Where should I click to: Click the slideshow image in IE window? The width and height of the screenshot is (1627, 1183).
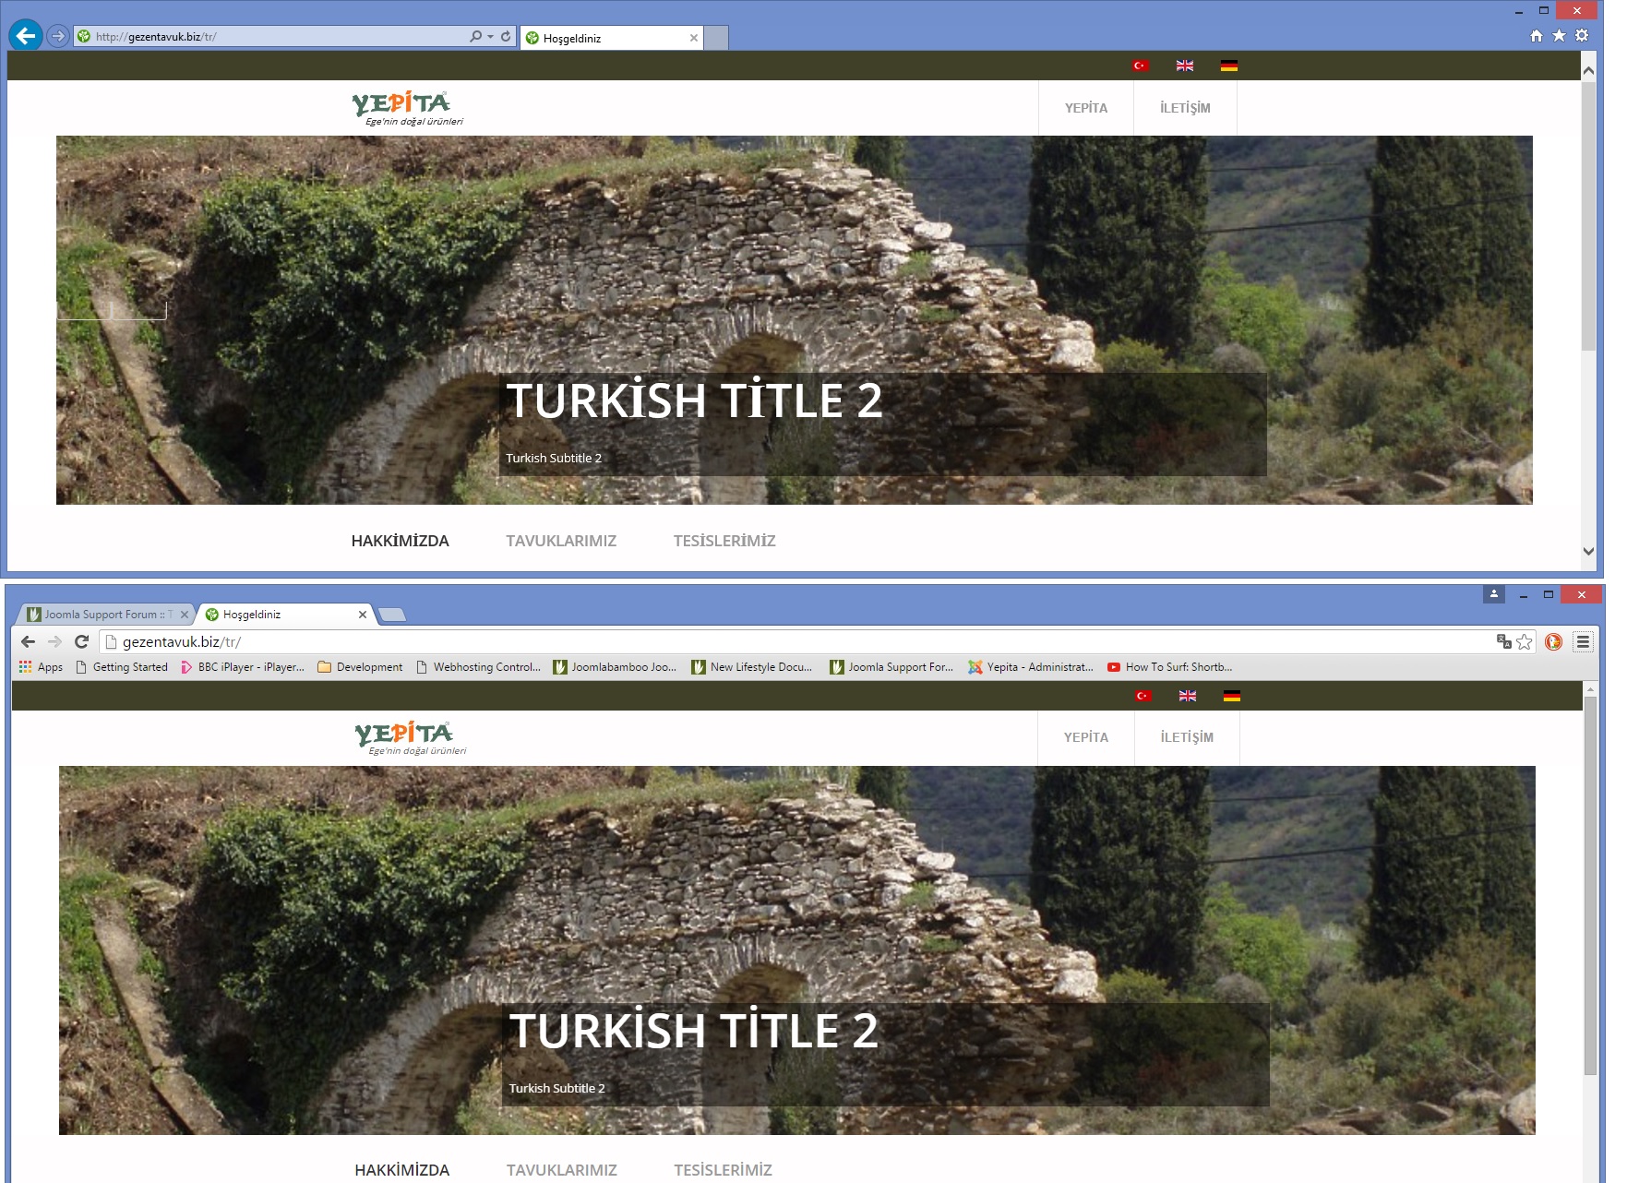pos(794,319)
